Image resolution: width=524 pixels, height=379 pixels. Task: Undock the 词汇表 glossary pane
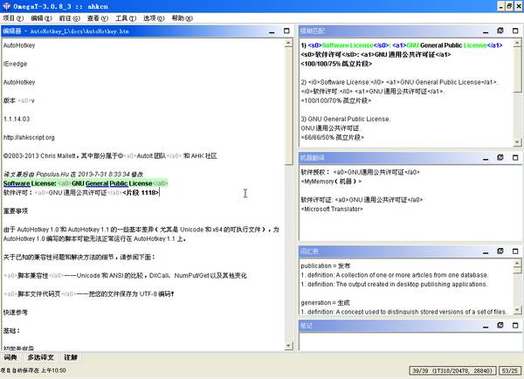point(500,252)
